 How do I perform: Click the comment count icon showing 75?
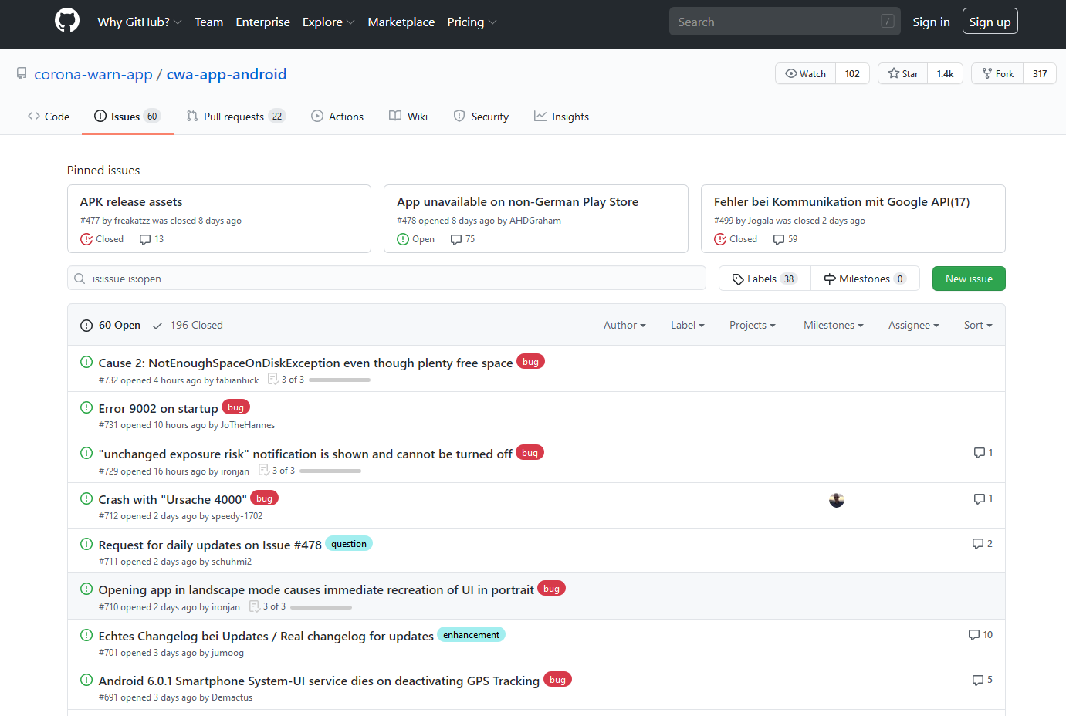point(456,239)
